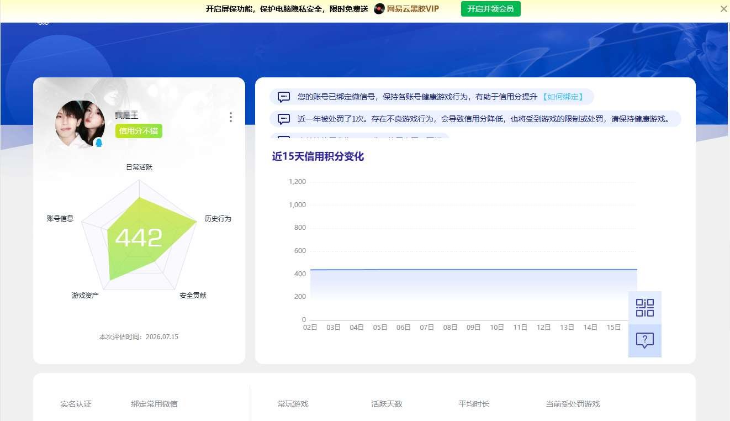The width and height of the screenshot is (730, 421).
Task: Click the 09日 axis label
Action: click(474, 327)
